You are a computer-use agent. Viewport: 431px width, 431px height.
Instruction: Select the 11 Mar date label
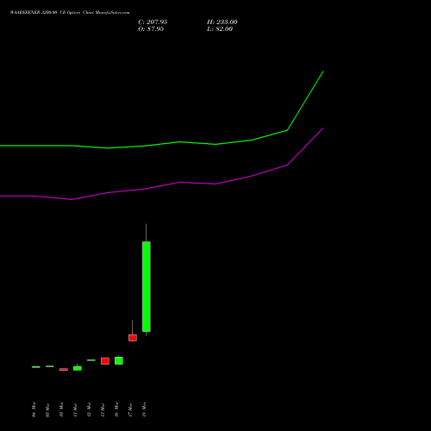75,409
